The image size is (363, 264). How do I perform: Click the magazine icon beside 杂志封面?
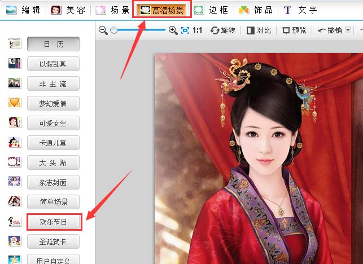click(x=15, y=182)
